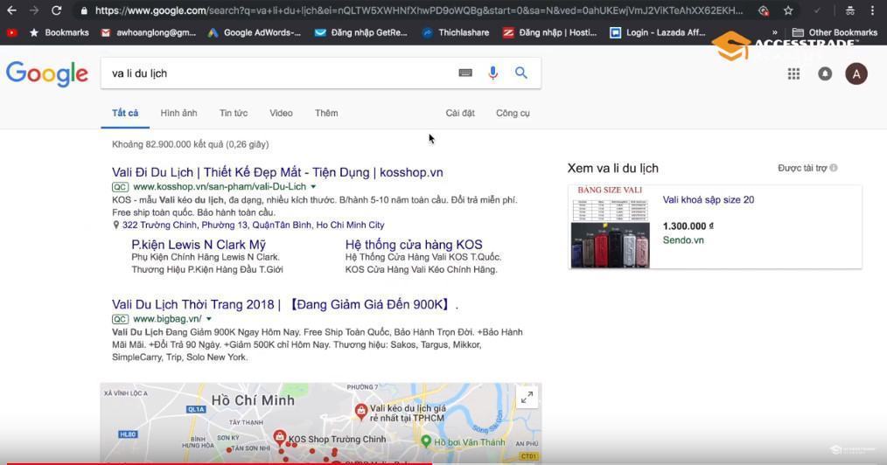Click the YouTube bookmark icon
The image size is (887, 465).
click(11, 32)
